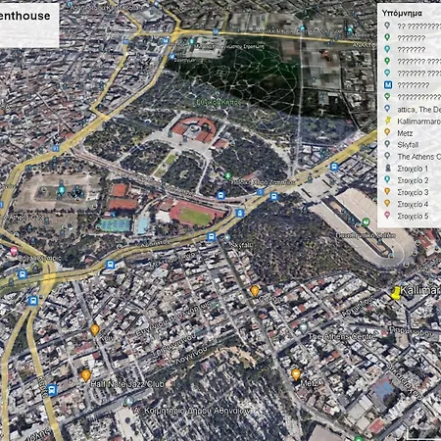Select the metro M icon in the legend
The width and height of the screenshot is (441, 441).
pos(388,85)
